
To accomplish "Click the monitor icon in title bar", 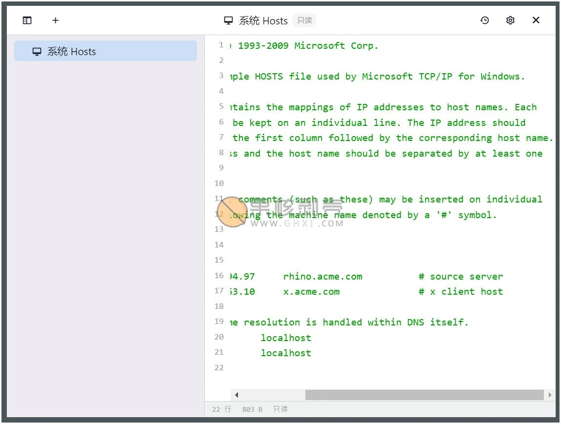I will (x=228, y=20).
